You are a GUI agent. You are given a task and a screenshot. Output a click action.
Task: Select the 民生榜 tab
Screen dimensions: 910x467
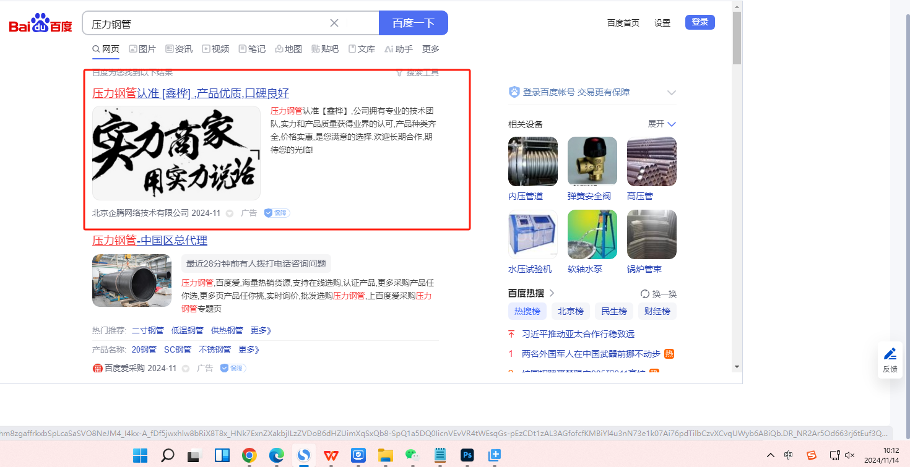click(x=614, y=311)
